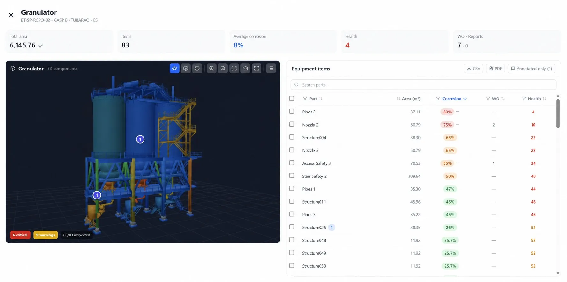Tick the Stair Safety 2 checkbox
Screen dimensions: 567x282
click(x=291, y=176)
